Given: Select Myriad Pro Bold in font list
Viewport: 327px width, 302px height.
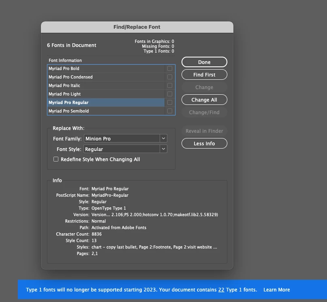Looking at the screenshot, I should (106, 68).
